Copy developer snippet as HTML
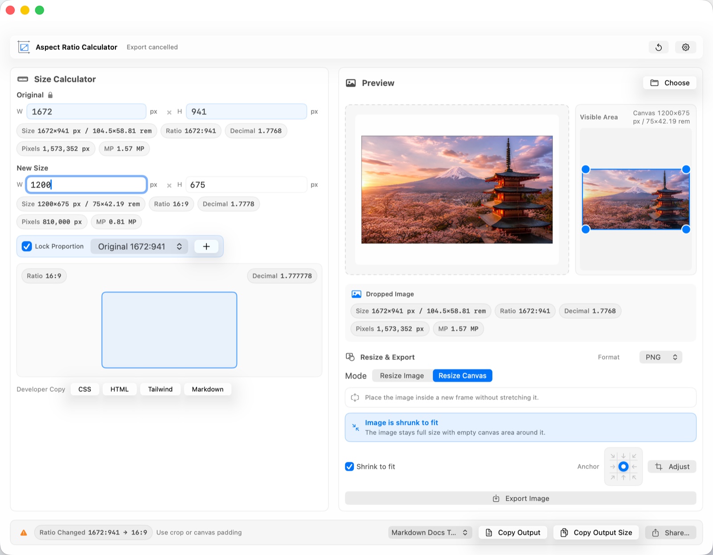 119,389
